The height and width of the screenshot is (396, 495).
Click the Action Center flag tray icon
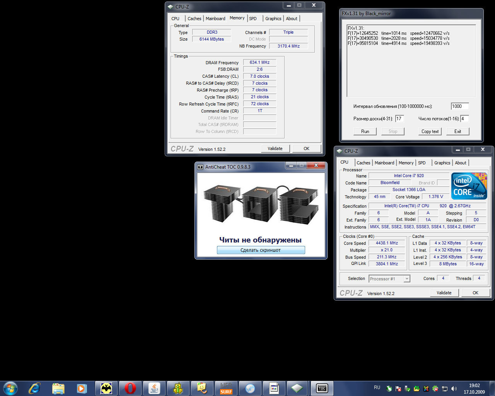click(x=398, y=389)
